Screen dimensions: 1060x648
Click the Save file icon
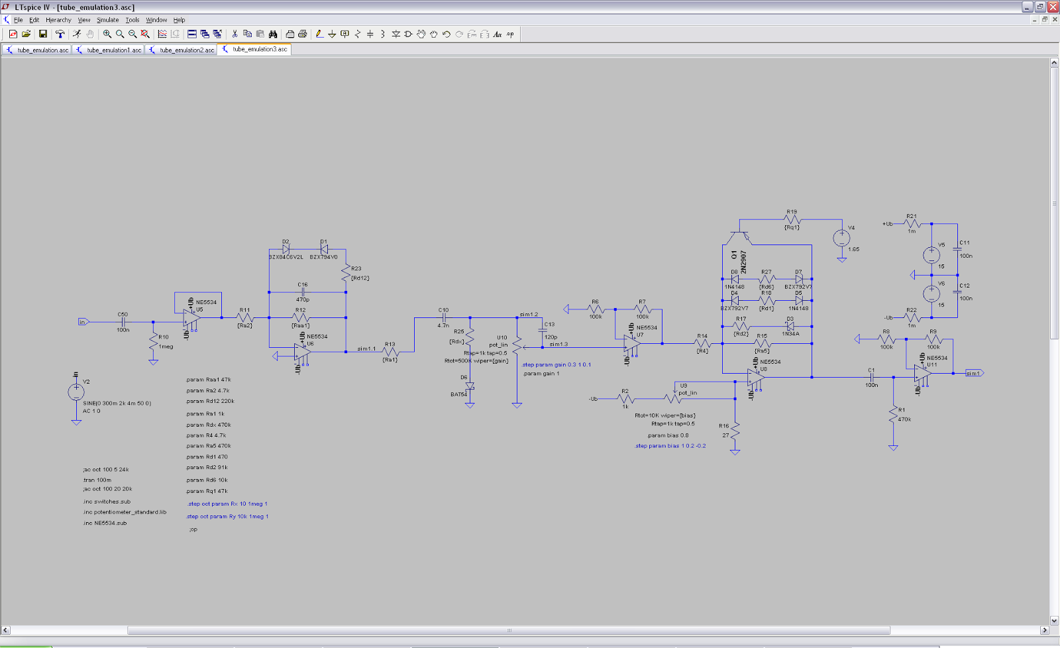pos(43,34)
